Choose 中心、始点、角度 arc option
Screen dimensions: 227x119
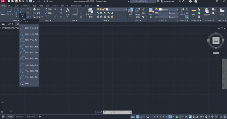coord(29,71)
